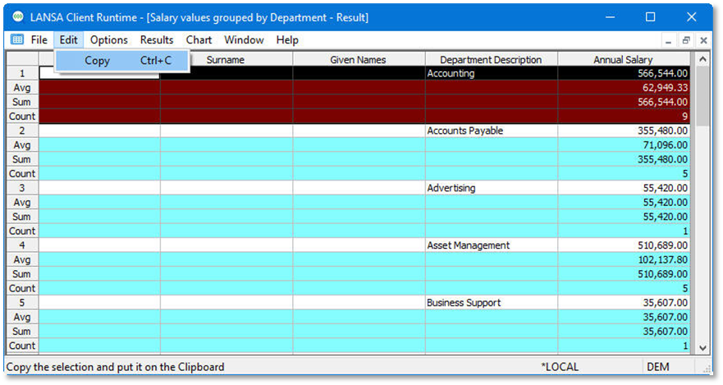Minimize the inner result document window
This screenshot has width=723, height=385.
point(668,40)
